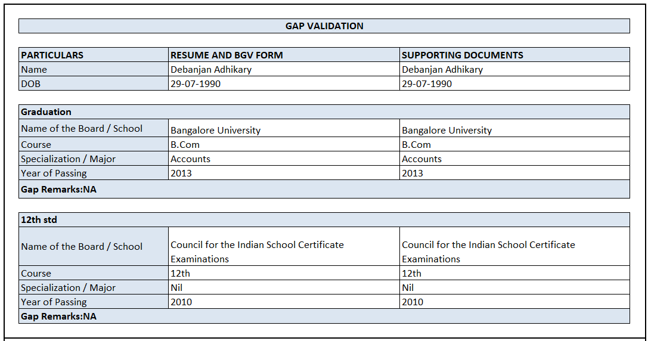Select 2010 under Supporting Documents
The height and width of the screenshot is (341, 648).
[x=413, y=302]
